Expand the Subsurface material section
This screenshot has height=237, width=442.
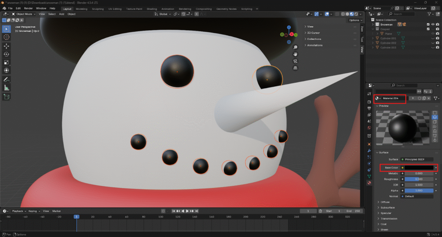click(388, 207)
